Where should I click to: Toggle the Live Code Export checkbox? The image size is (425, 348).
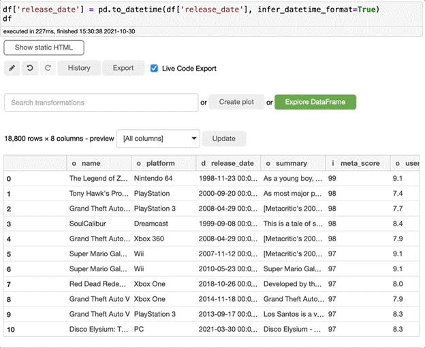tap(154, 68)
